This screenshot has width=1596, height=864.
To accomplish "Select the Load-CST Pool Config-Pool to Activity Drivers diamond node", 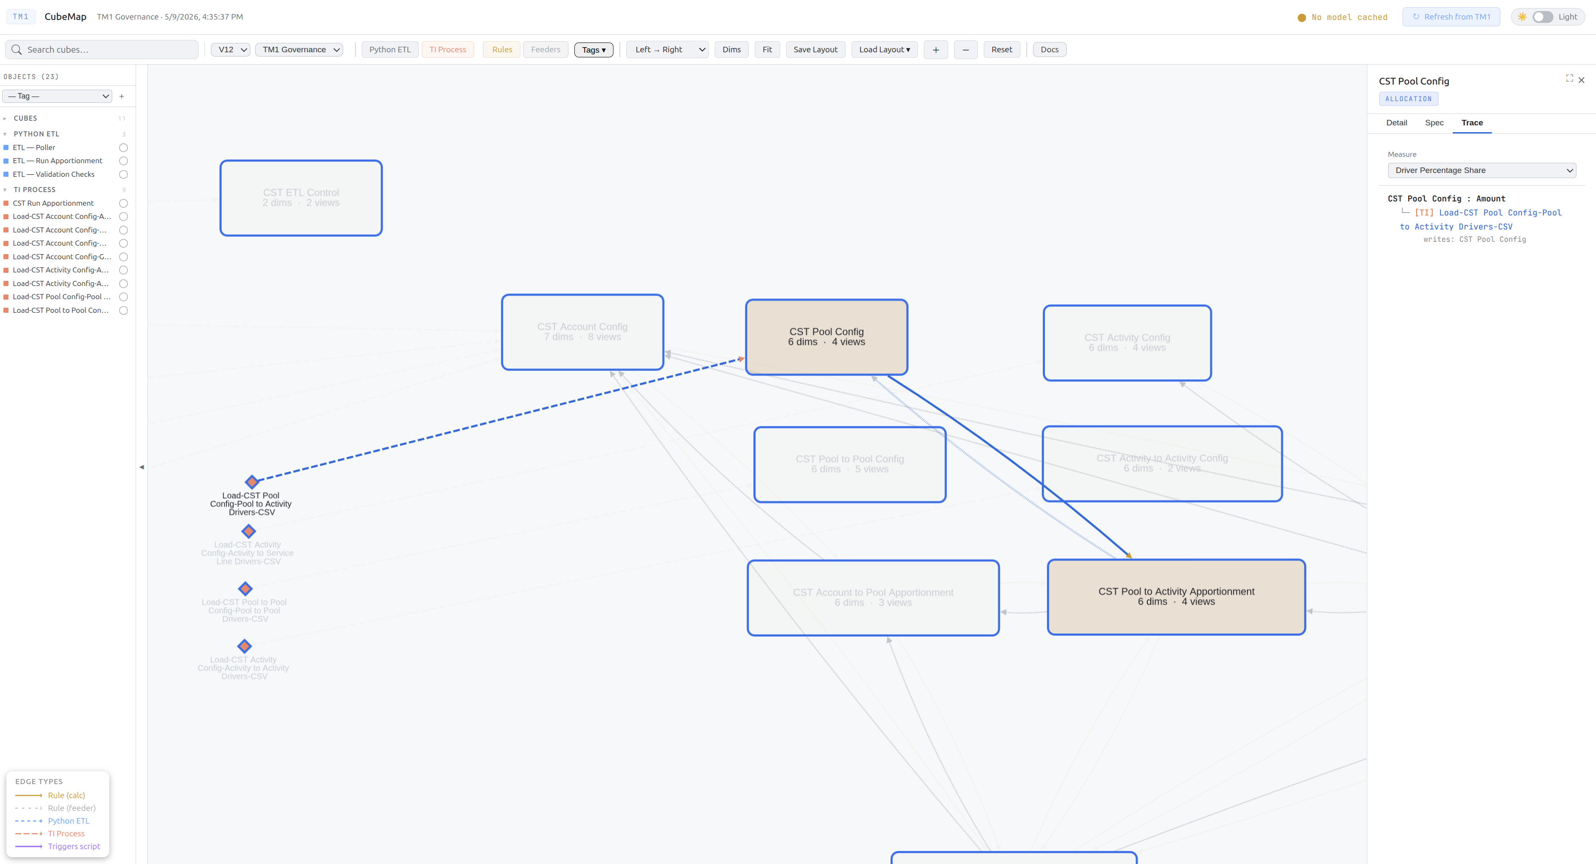I will [x=252, y=482].
